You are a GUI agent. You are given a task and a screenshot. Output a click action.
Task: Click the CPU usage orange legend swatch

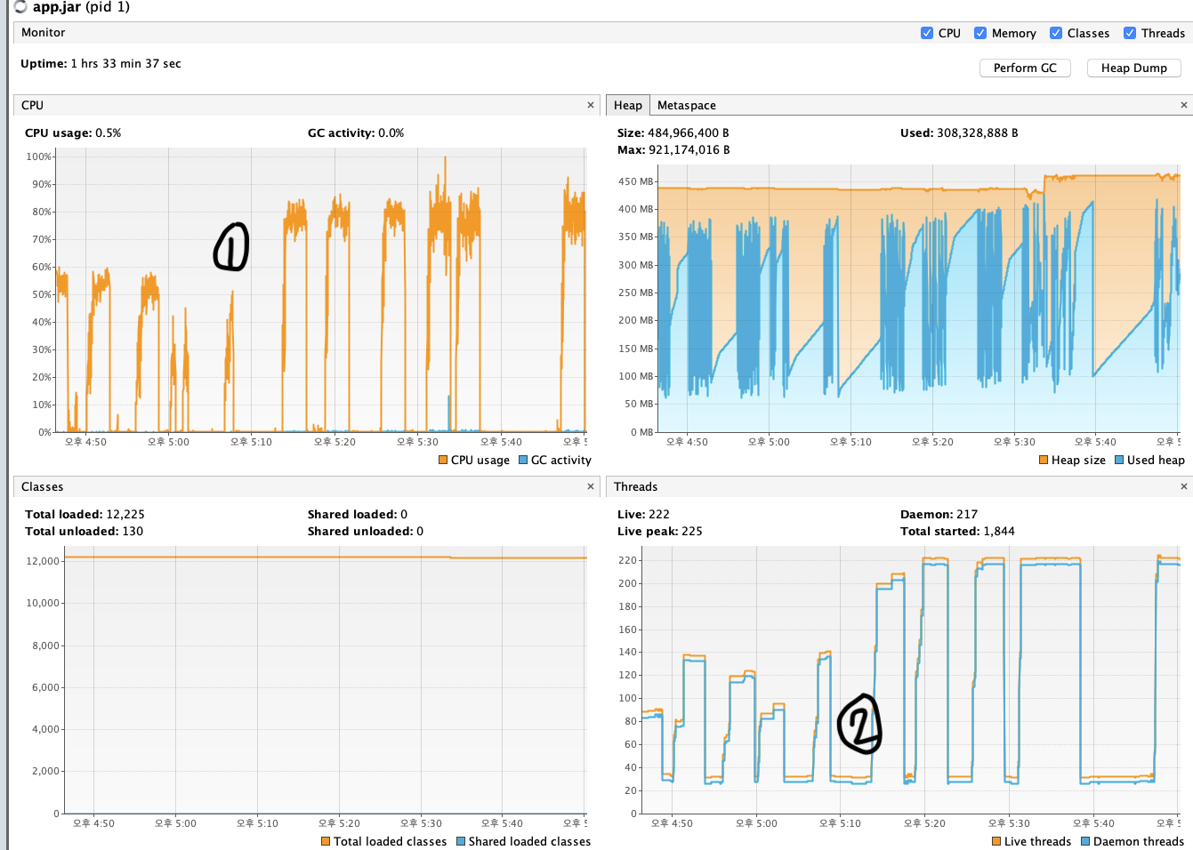pyautogui.click(x=443, y=460)
